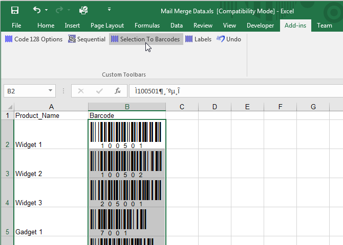Viewport: 343px width, 245px height.
Task: Switch to the Review tab
Action: pyautogui.click(x=203, y=26)
